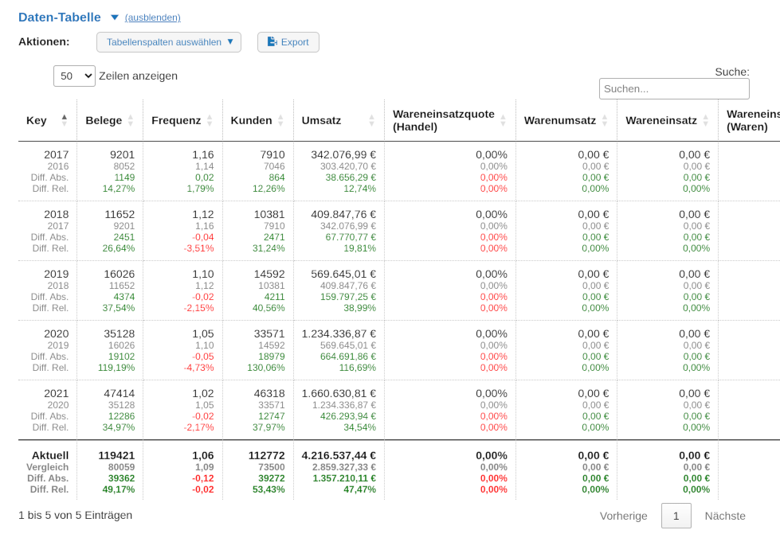Sort by Wareneinsatz column arrows
Viewport: 780px width, 534px height.
pyautogui.click(x=705, y=120)
